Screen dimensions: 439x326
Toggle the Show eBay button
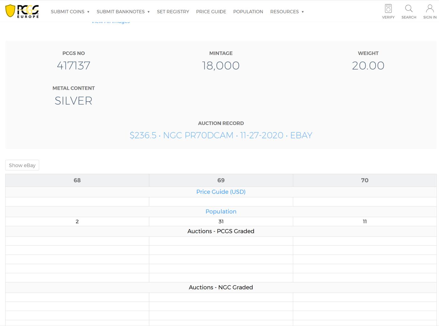point(22,165)
